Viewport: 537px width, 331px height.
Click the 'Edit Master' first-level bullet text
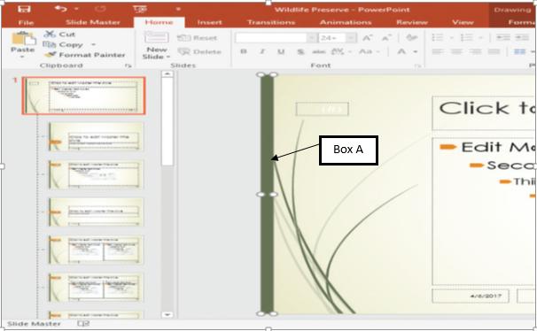(497, 148)
